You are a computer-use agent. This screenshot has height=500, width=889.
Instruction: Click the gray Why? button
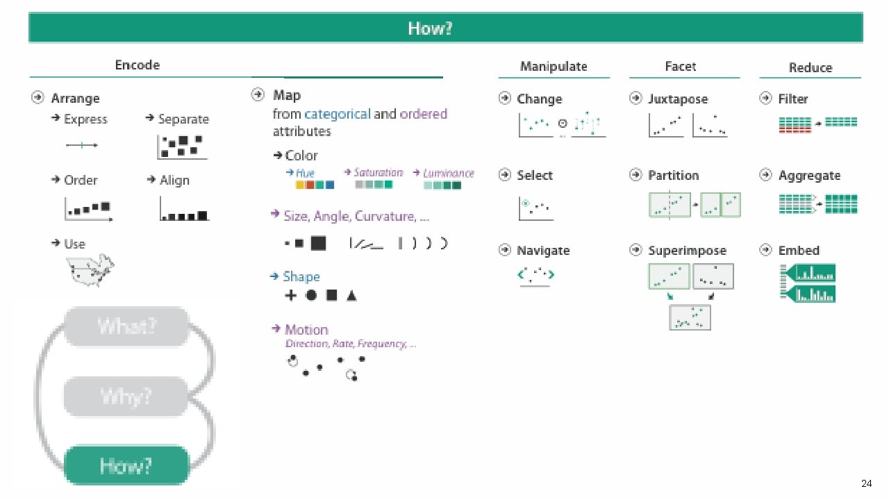click(126, 396)
